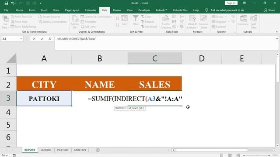Viewport: 280px width, 157px height.
Task: Open What-If Analysis dropdown
Action: (192, 22)
